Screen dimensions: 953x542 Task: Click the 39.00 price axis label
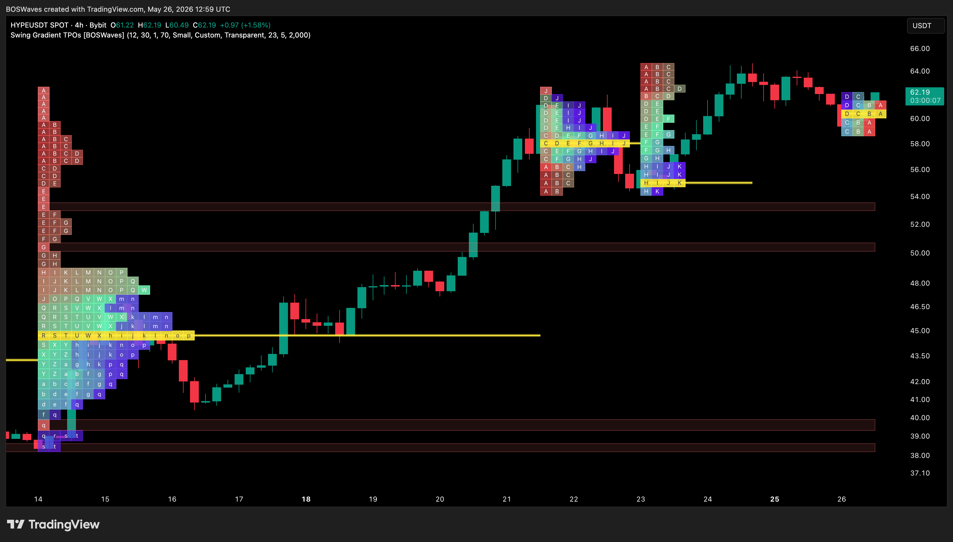[x=920, y=436]
